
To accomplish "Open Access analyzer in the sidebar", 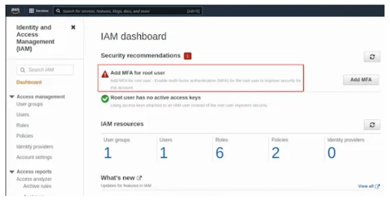I will coord(34,179).
